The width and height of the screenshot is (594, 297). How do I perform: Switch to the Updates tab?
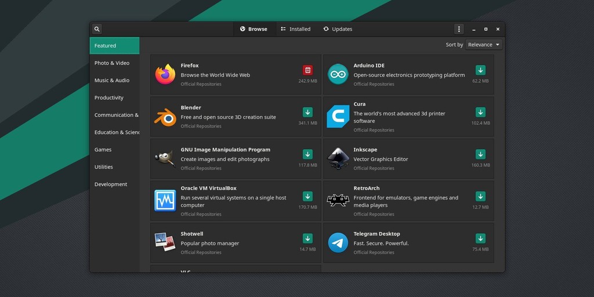coord(338,29)
